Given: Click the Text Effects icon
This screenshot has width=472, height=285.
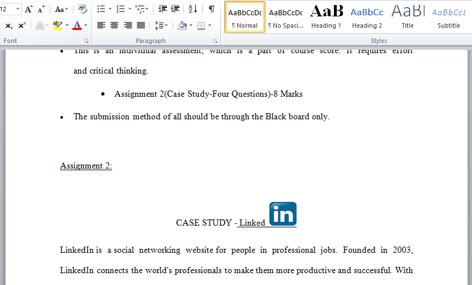Looking at the screenshot, I should click(40, 25).
